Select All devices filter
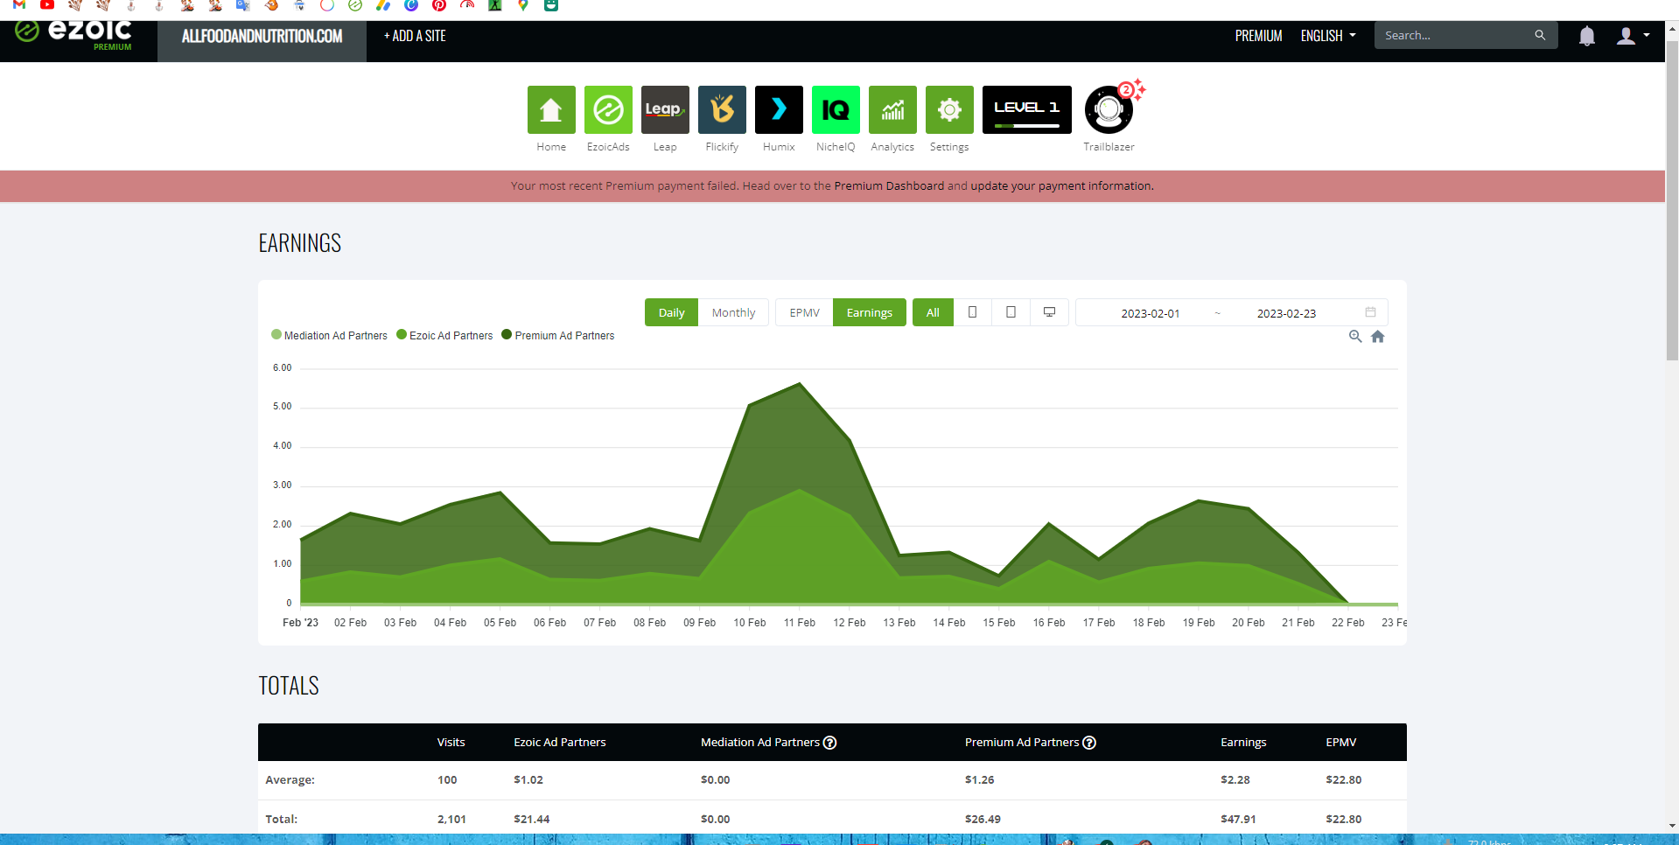The height and width of the screenshot is (845, 1679). coord(933,312)
